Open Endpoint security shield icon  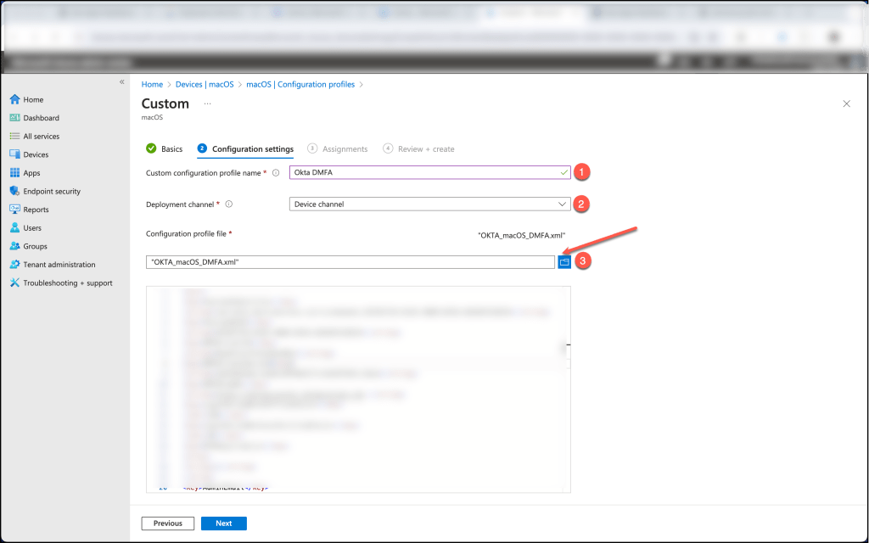click(x=14, y=191)
